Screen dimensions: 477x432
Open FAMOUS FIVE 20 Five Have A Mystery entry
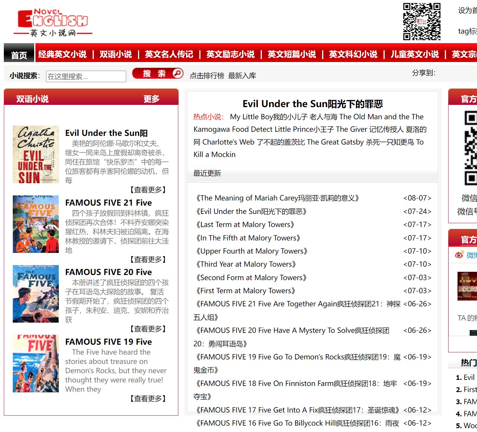click(x=292, y=337)
